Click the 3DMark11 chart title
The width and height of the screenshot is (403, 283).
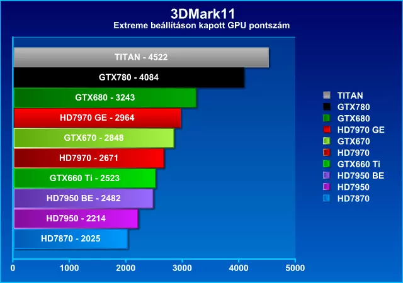click(201, 13)
